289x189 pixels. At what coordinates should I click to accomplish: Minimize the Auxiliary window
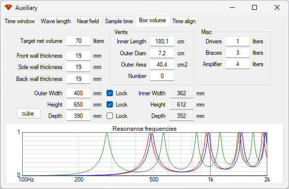pos(232,7)
